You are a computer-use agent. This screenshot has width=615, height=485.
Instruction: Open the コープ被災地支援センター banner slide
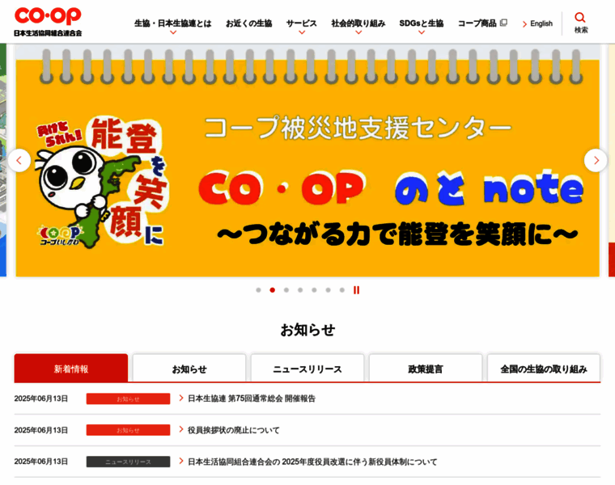click(307, 161)
